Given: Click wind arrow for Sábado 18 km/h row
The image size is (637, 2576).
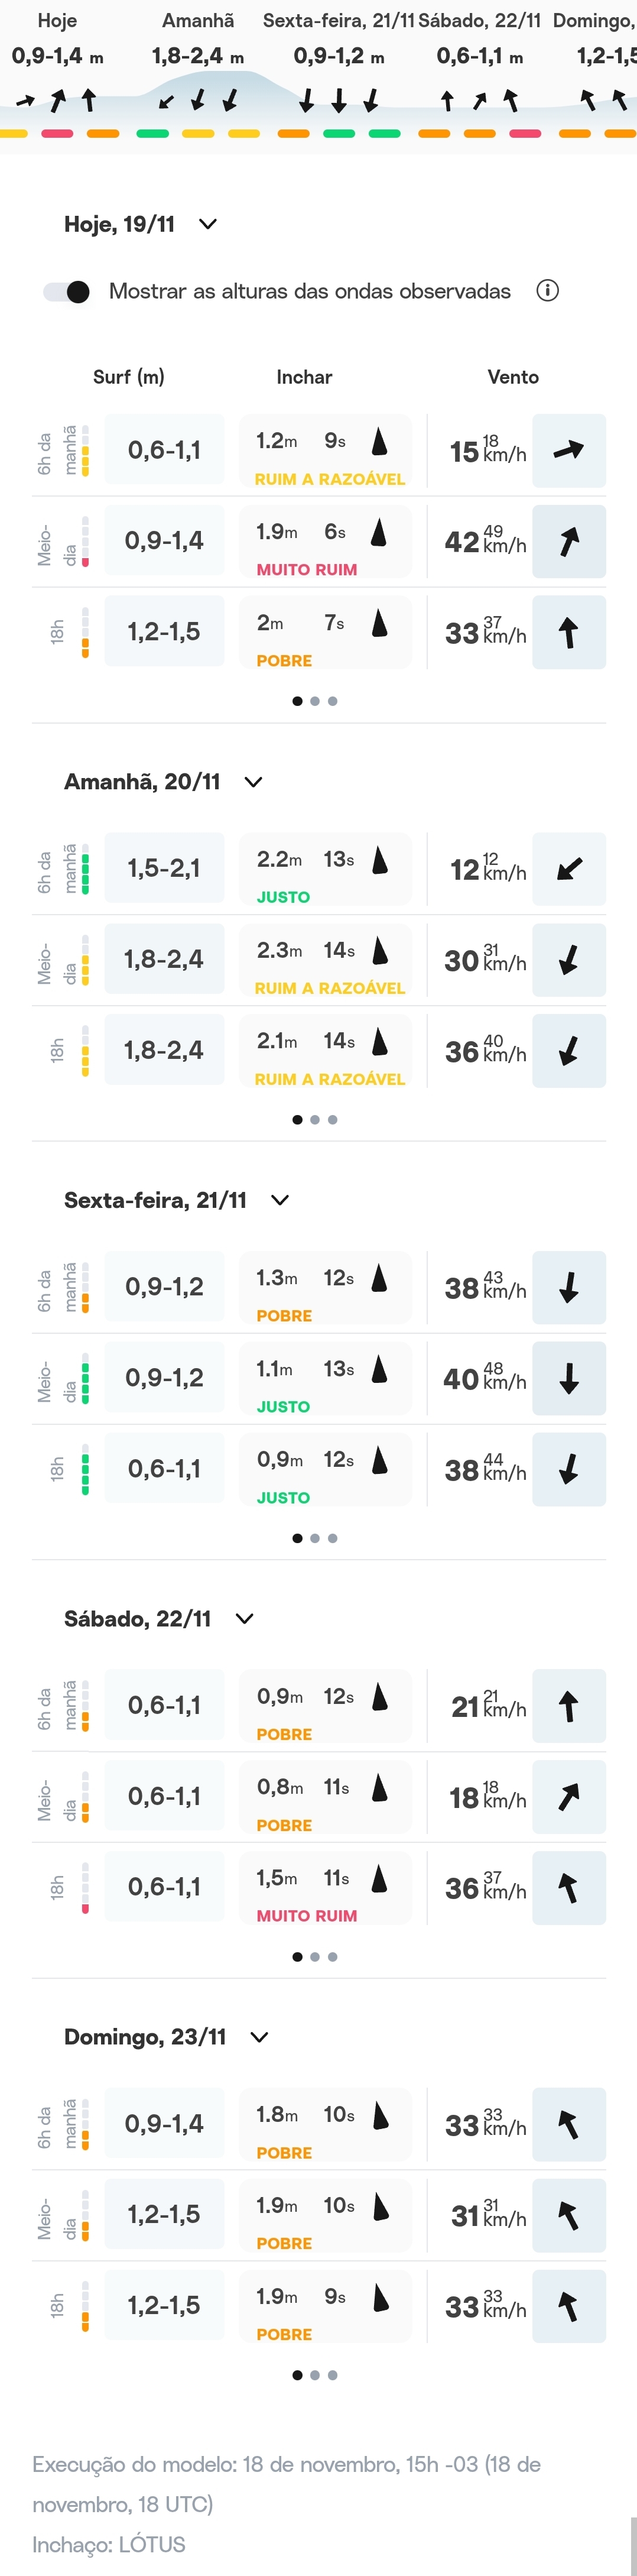Looking at the screenshot, I should (568, 1797).
